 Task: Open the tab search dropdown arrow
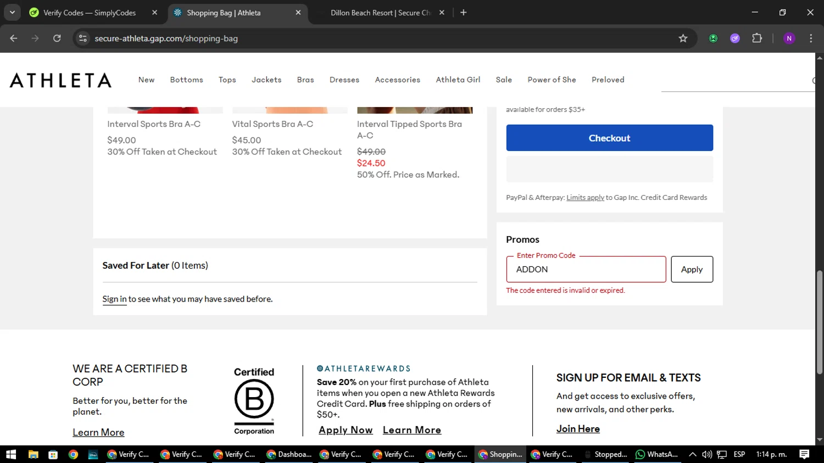[12, 12]
